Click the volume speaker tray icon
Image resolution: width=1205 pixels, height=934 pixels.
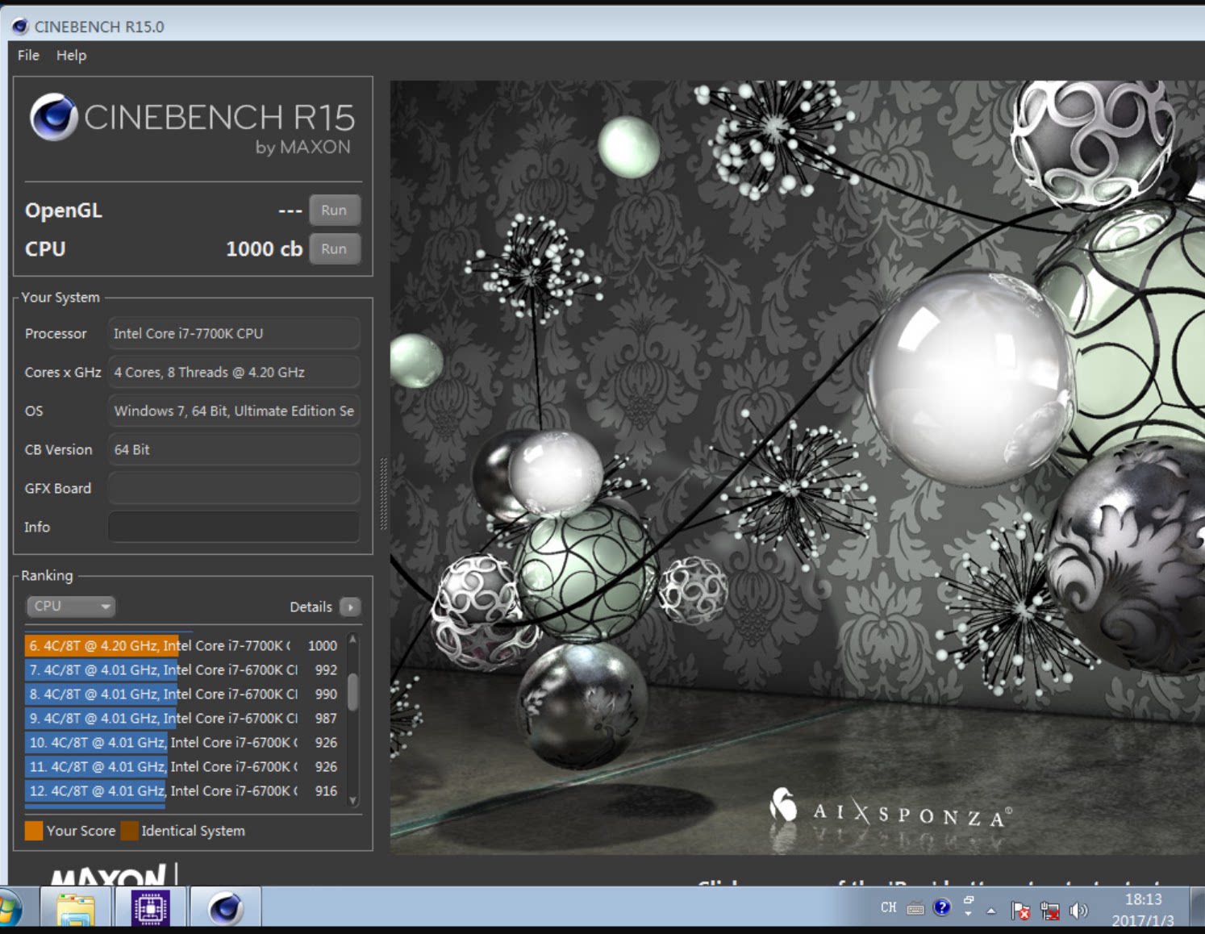click(1078, 911)
